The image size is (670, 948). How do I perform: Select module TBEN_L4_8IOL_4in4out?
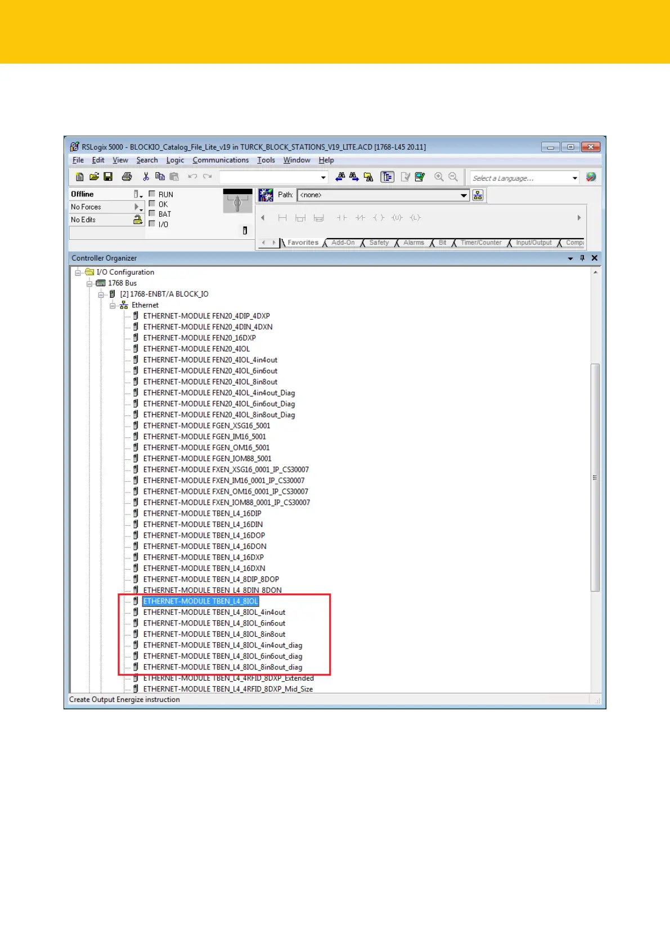coord(214,612)
